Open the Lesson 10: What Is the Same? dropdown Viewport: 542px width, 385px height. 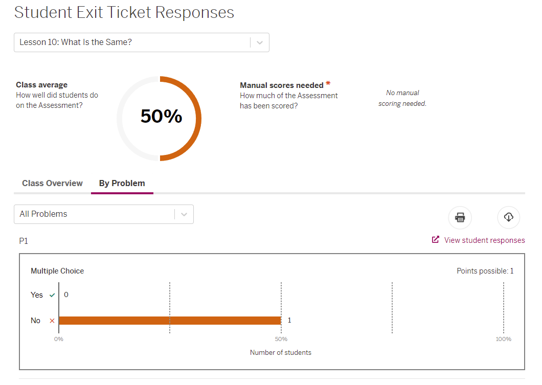132,42
